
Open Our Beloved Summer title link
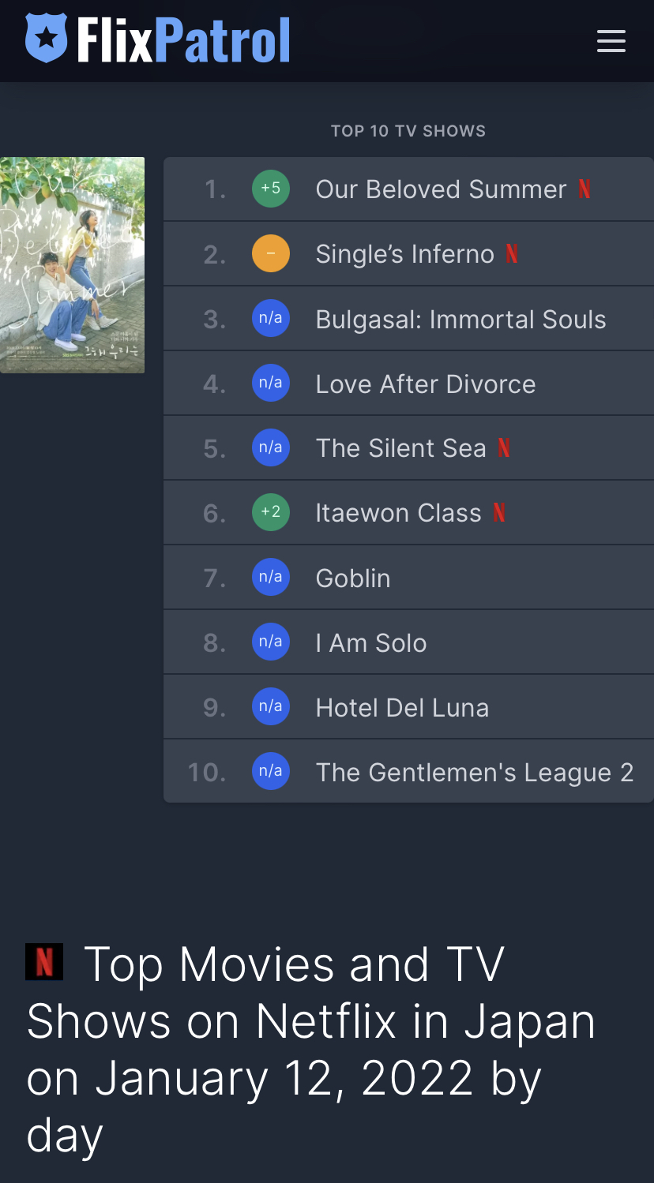click(x=441, y=189)
